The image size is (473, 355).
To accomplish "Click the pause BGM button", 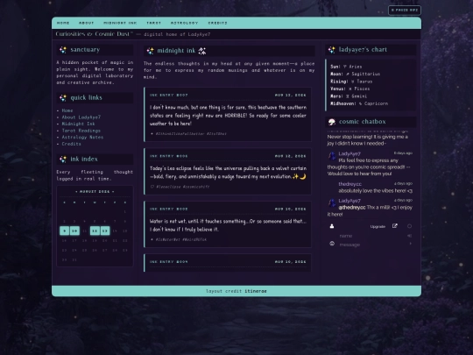I will (x=405, y=11).
